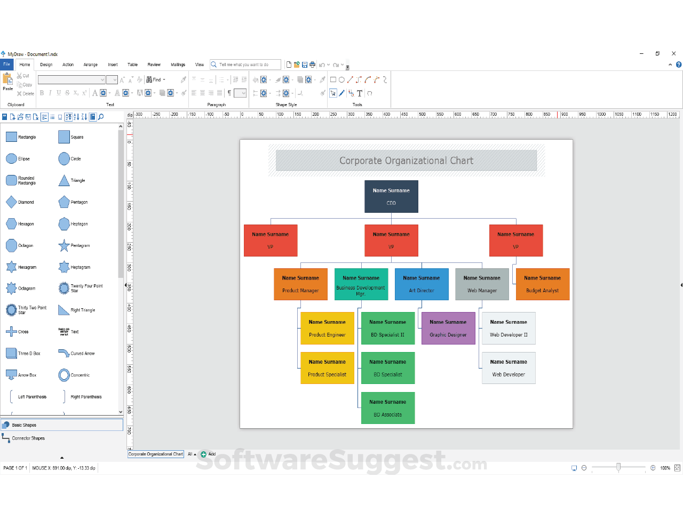Open the Undo history dropdown arrow
The width and height of the screenshot is (683, 512).
328,65
